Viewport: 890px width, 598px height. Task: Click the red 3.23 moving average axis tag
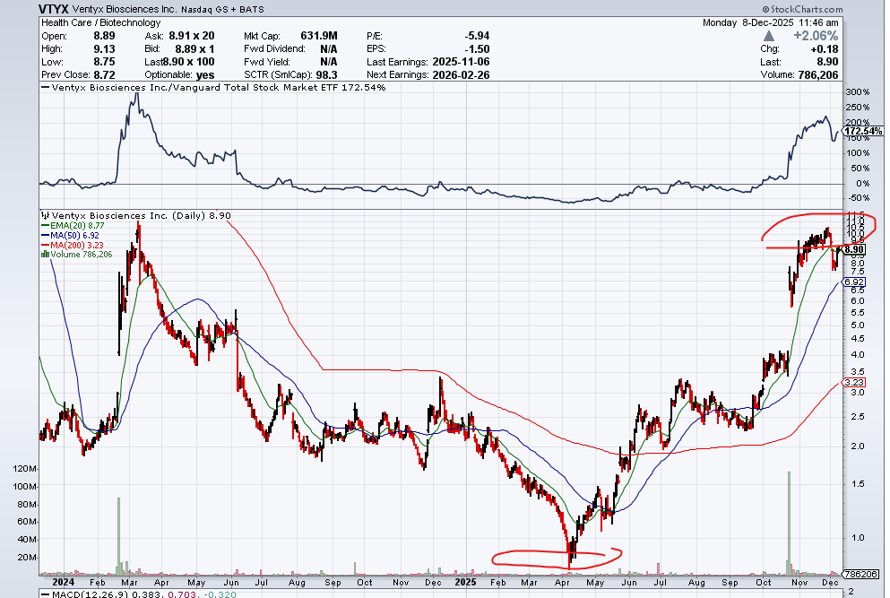coord(853,383)
